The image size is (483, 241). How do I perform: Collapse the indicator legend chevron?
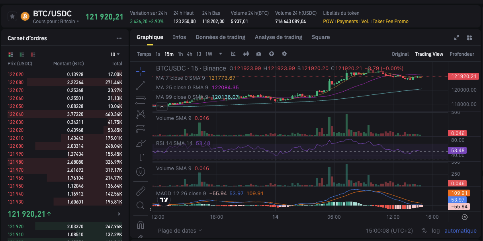click(162, 106)
